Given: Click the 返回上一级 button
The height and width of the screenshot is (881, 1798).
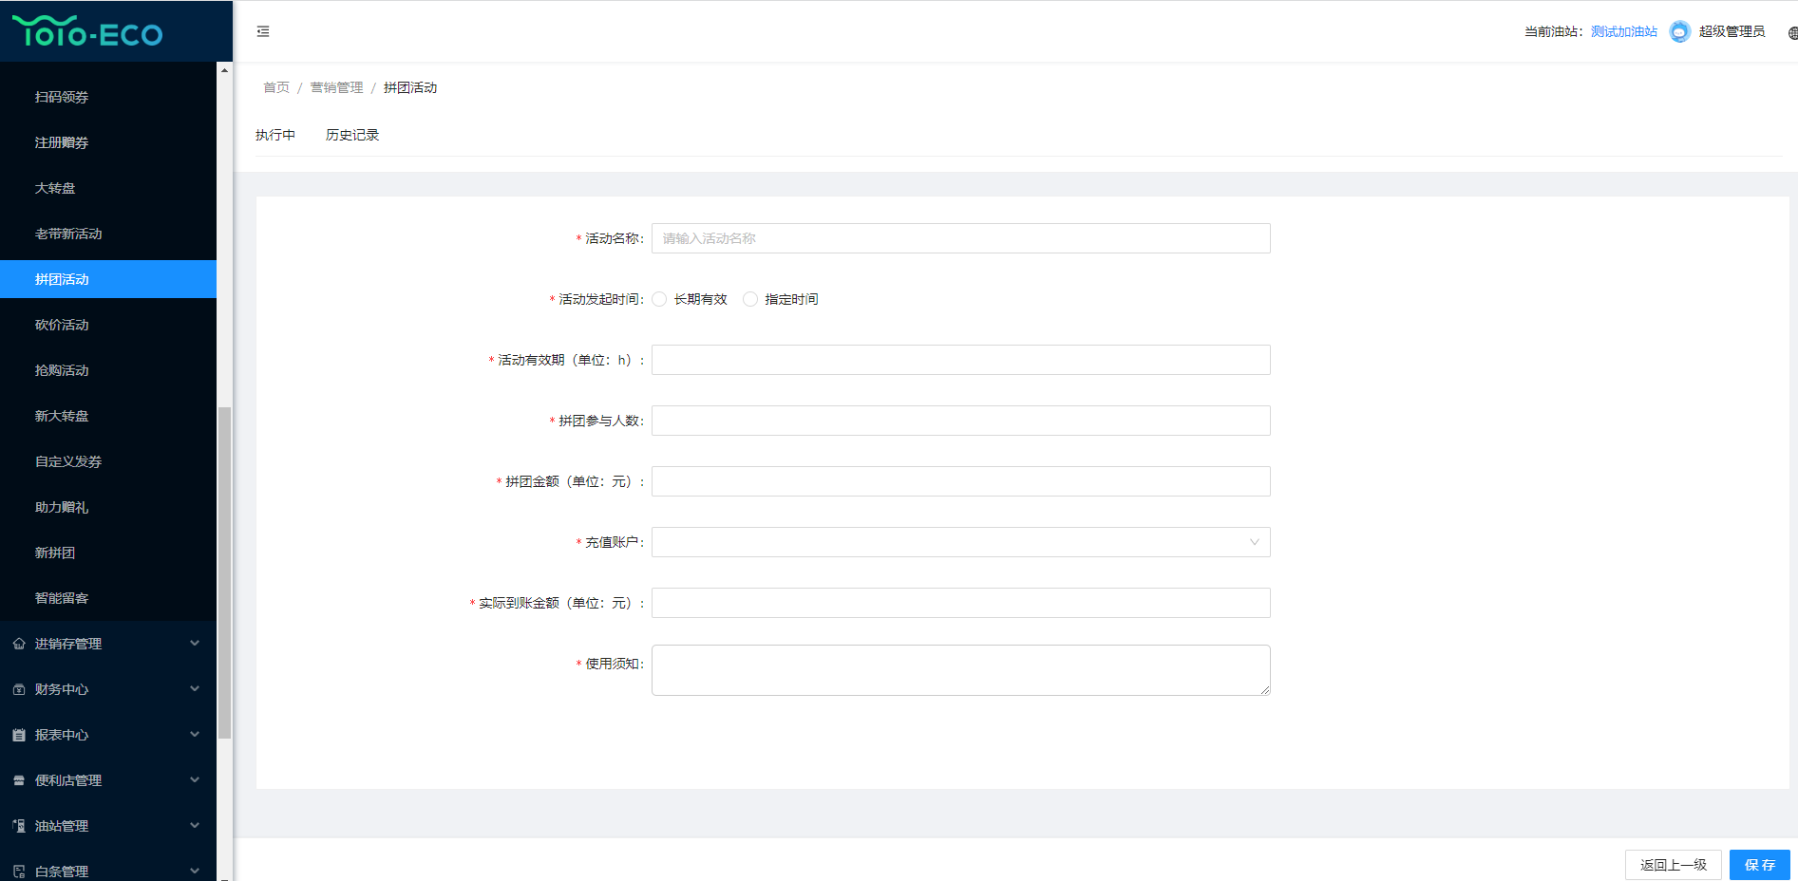Looking at the screenshot, I should point(1673,865).
